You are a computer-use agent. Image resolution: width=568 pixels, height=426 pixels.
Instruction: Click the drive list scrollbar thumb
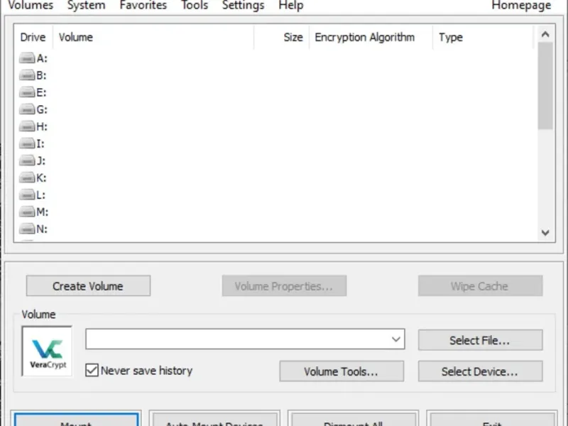(545, 85)
